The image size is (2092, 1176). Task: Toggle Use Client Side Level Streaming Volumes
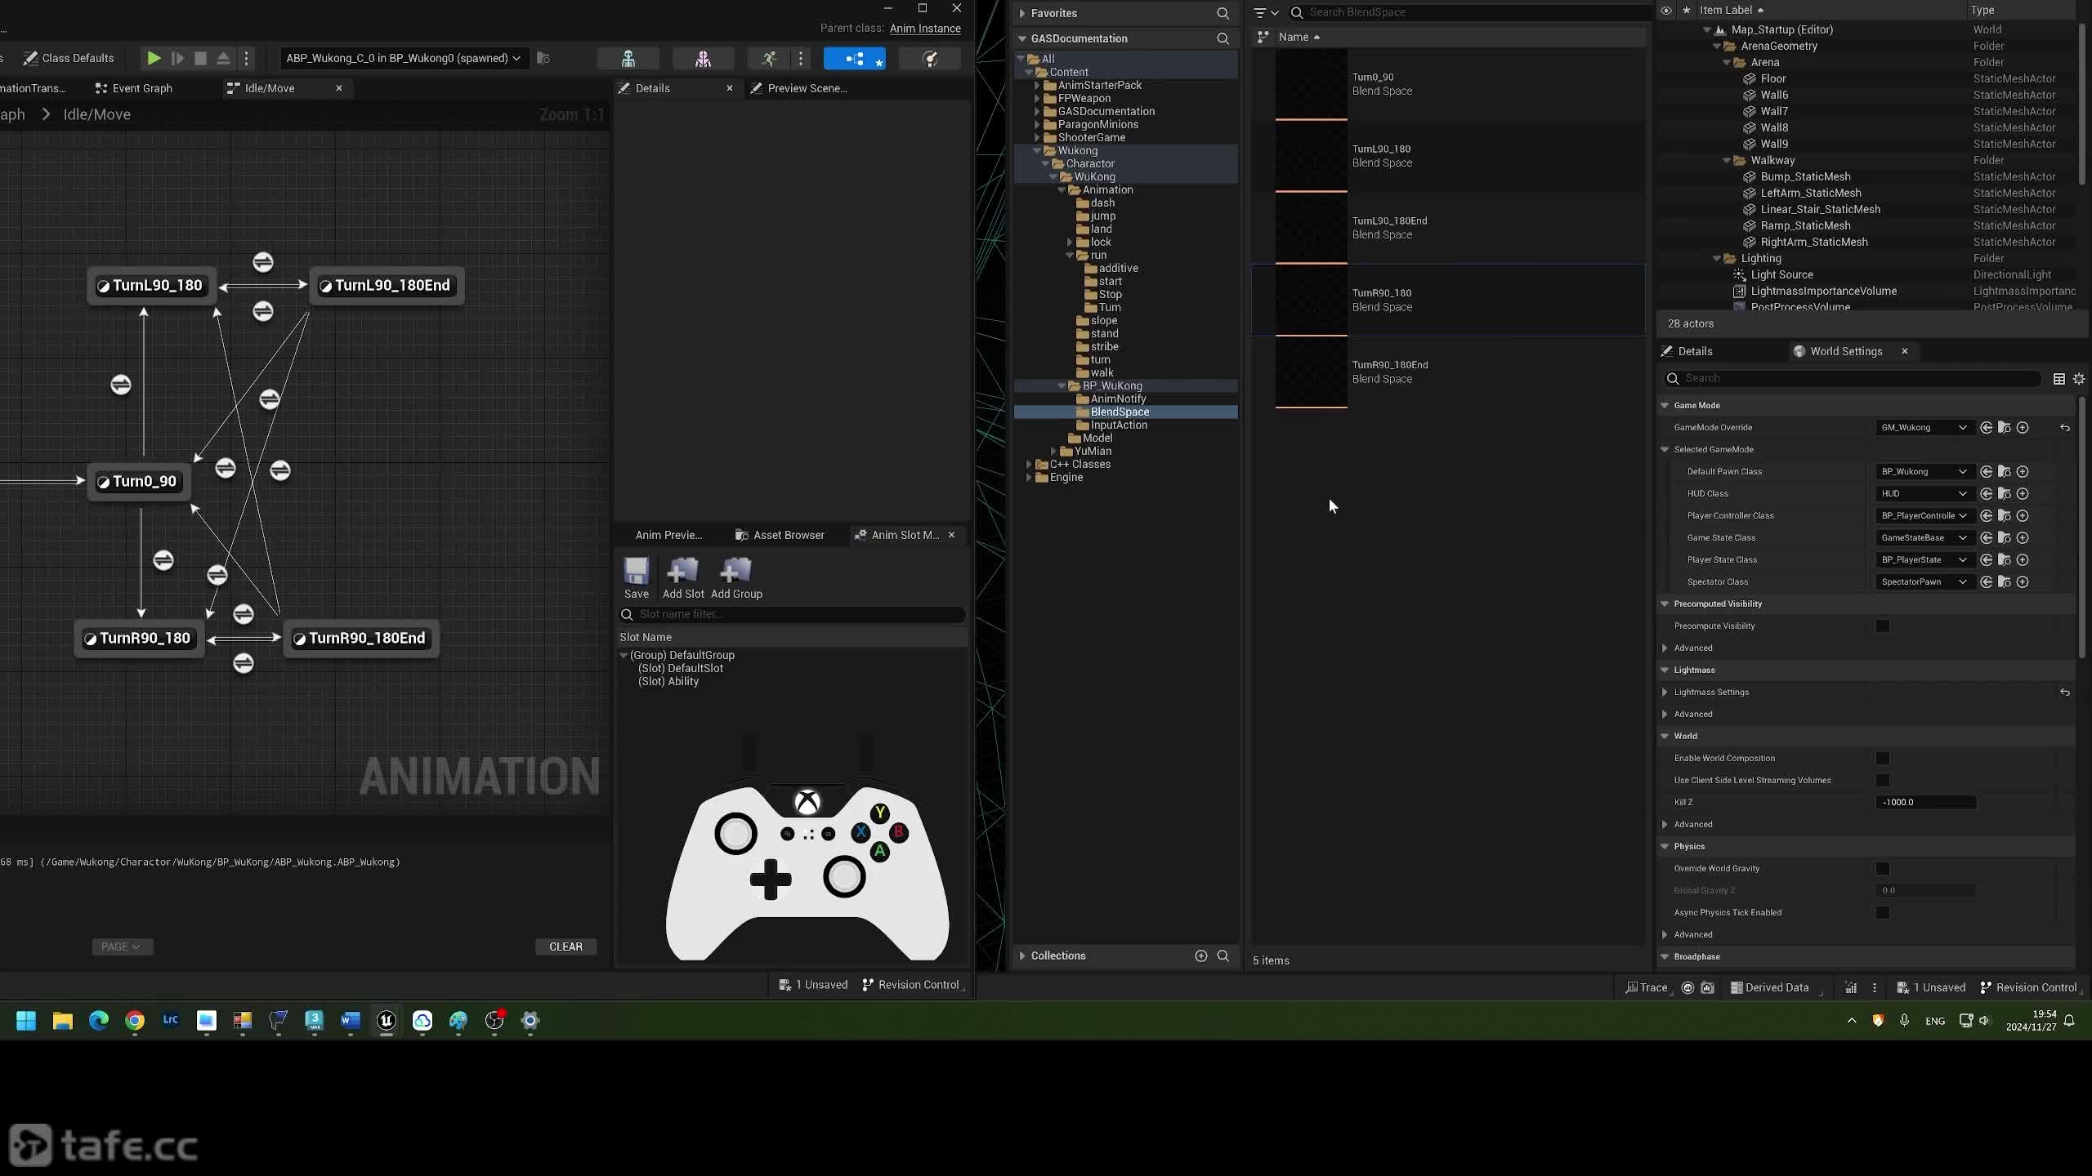pos(1883,781)
